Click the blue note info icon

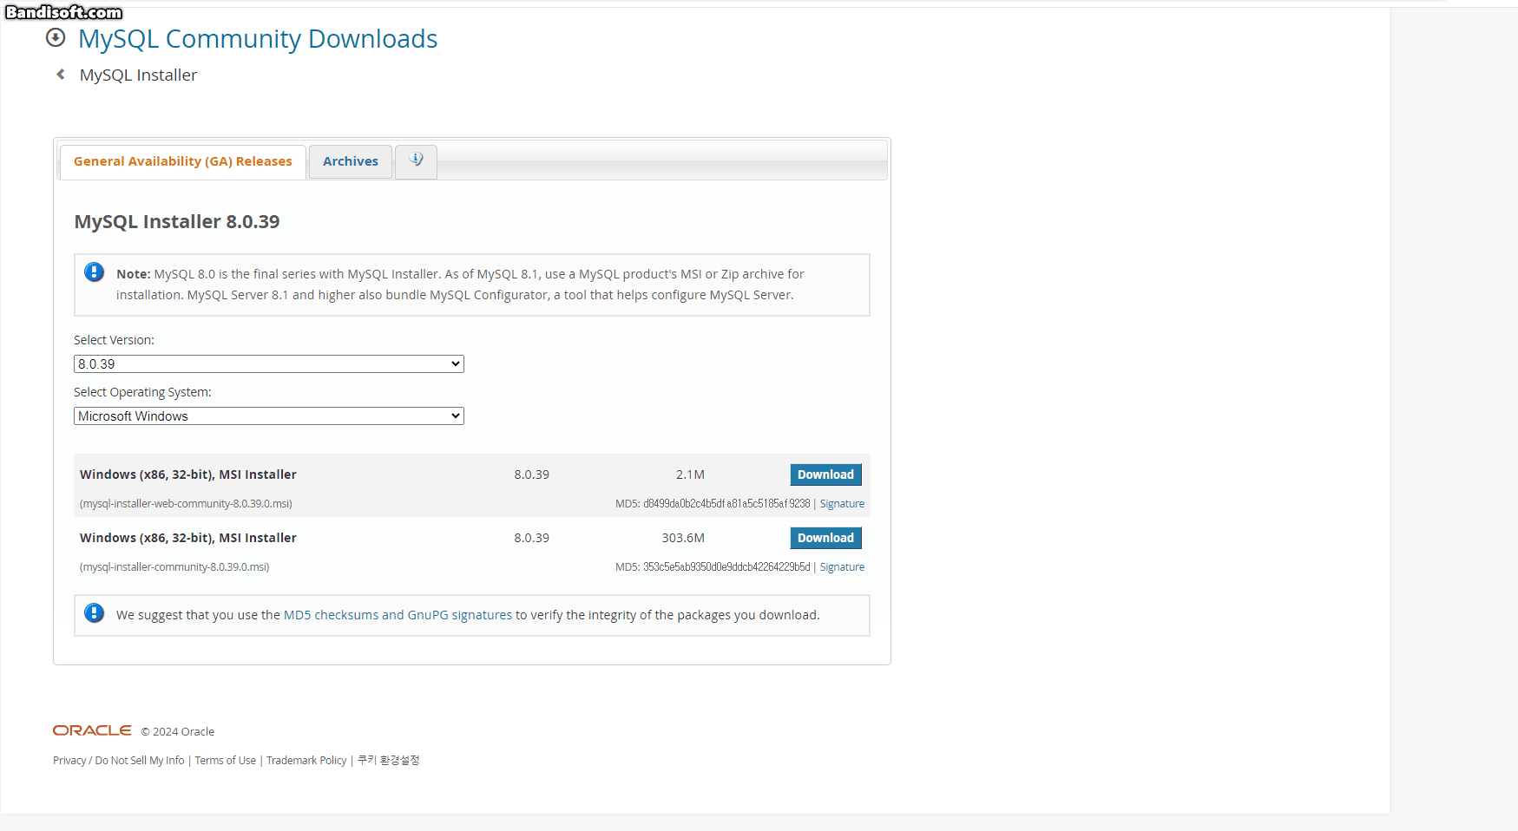(x=94, y=272)
